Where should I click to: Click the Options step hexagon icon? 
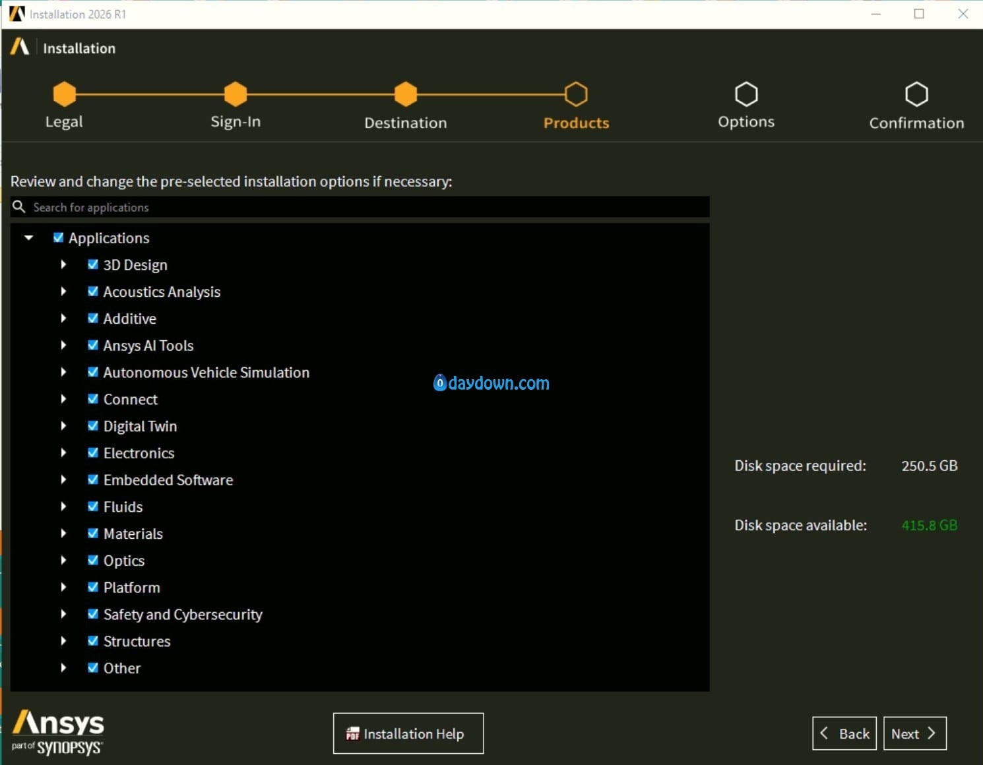(x=746, y=94)
